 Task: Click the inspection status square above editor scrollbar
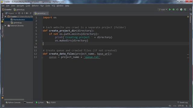pyautogui.click(x=188, y=17)
